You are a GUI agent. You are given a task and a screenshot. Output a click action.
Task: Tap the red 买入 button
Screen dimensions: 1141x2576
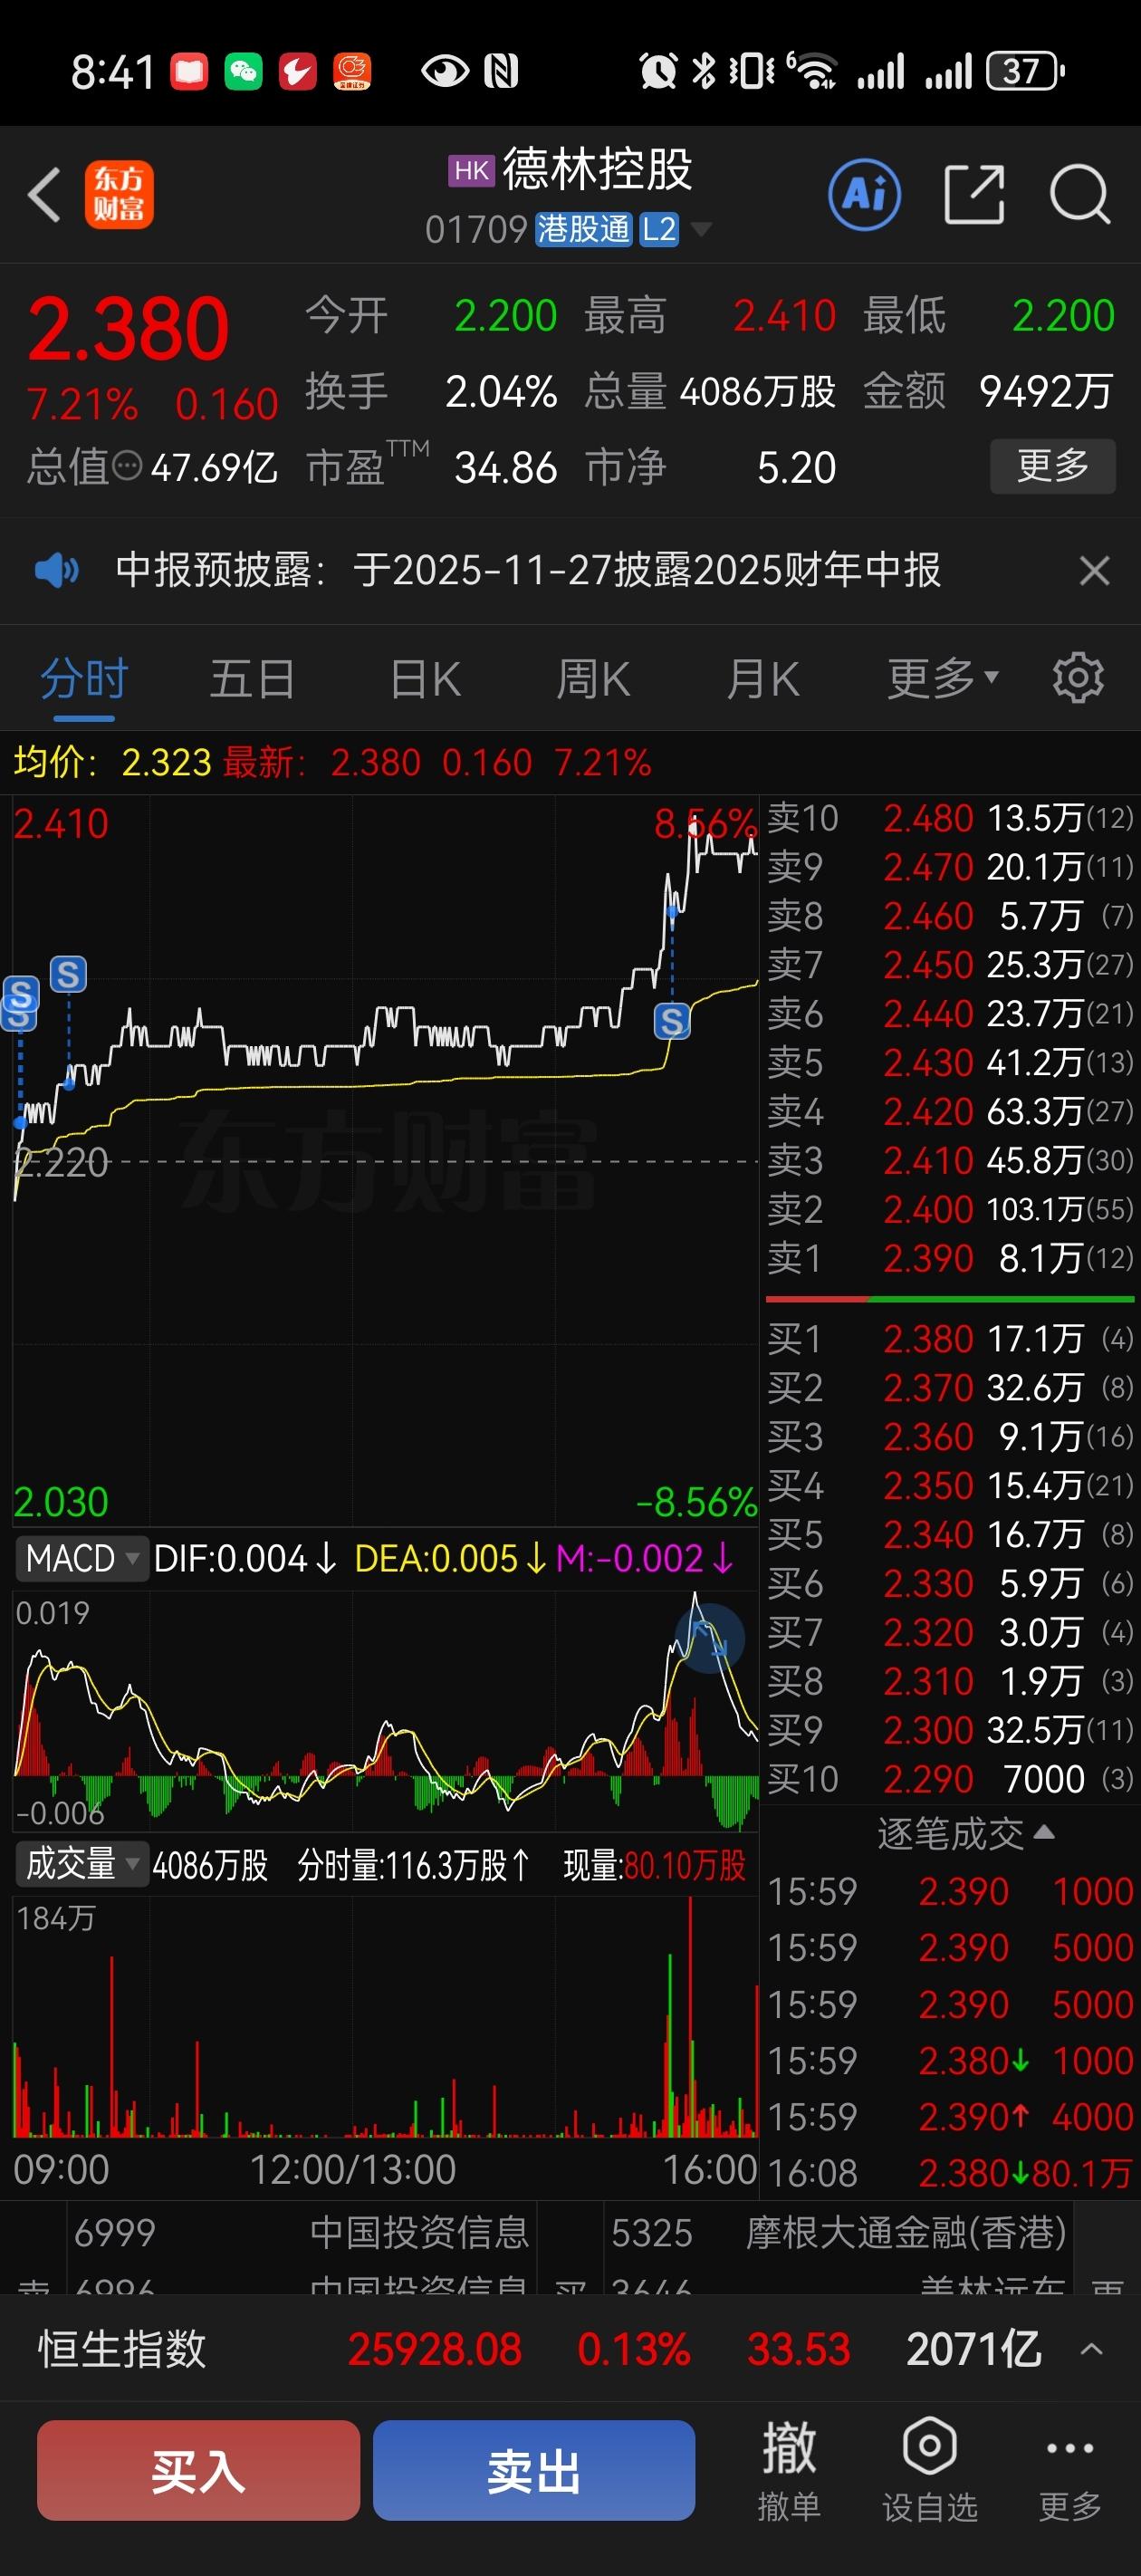pos(198,2470)
